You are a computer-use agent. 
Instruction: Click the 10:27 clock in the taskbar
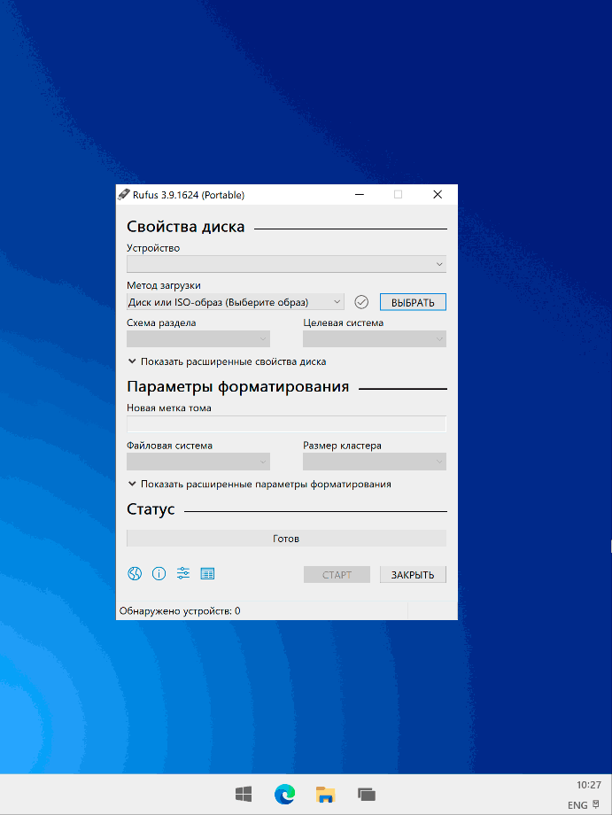tap(588, 785)
